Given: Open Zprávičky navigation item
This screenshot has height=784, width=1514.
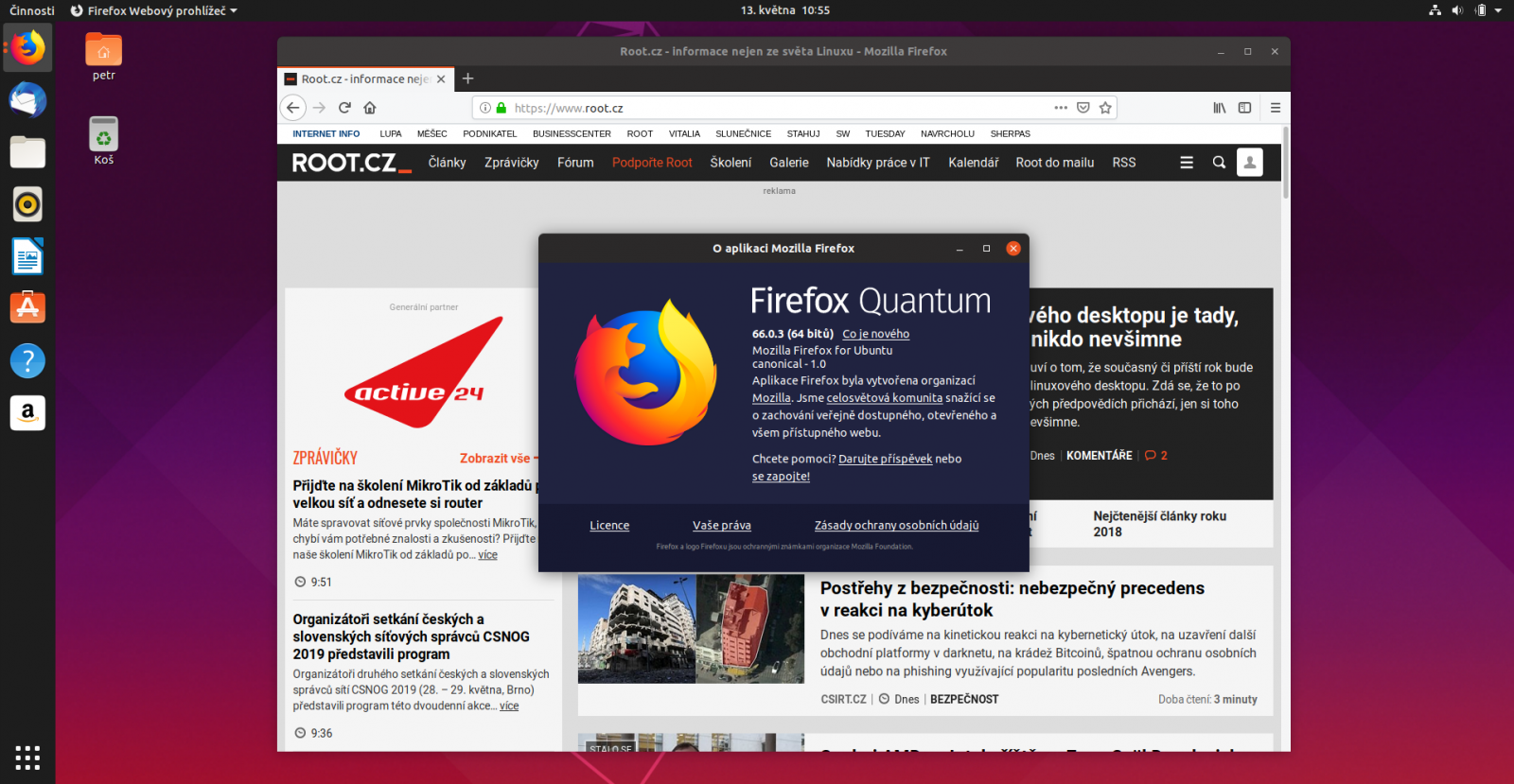Looking at the screenshot, I should (x=511, y=163).
